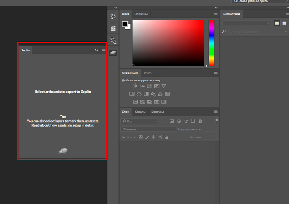Switch to the Стили tab
The width and height of the screenshot is (289, 204).
tap(148, 73)
